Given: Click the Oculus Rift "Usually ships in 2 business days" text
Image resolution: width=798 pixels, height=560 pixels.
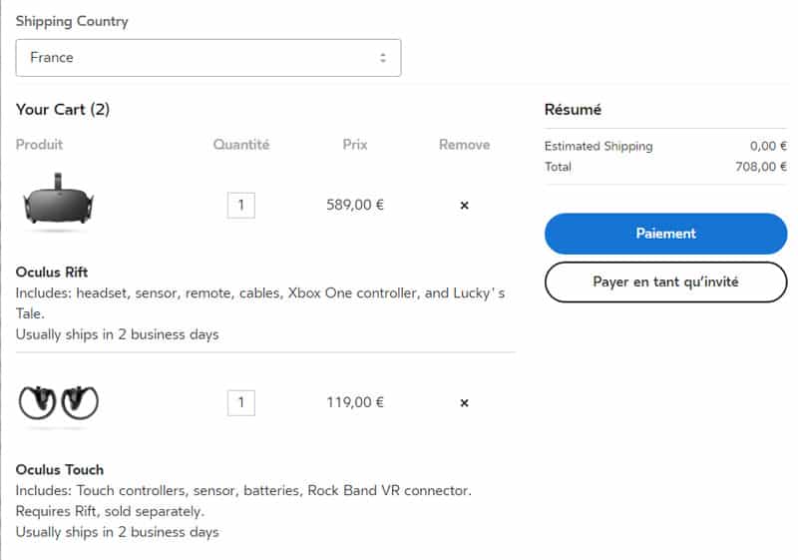Looking at the screenshot, I should (x=117, y=334).
